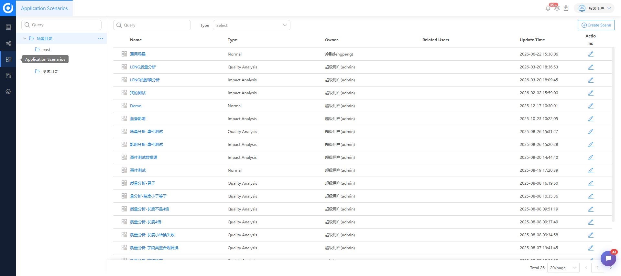Click the gear settings icon in sidebar
The width and height of the screenshot is (621, 276).
[x=8, y=92]
